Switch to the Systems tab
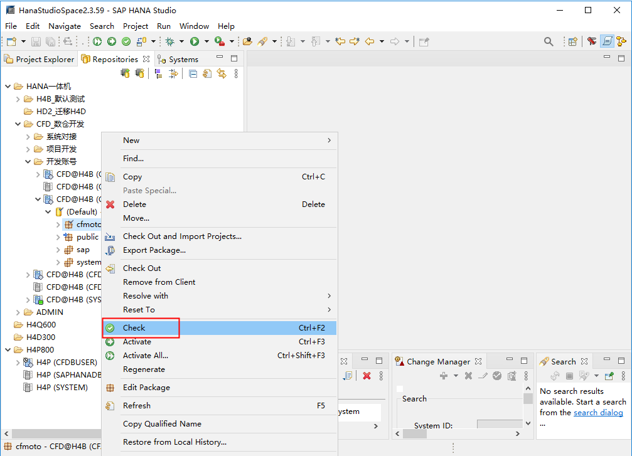Screen dimensions: 632x456 tap(178, 59)
